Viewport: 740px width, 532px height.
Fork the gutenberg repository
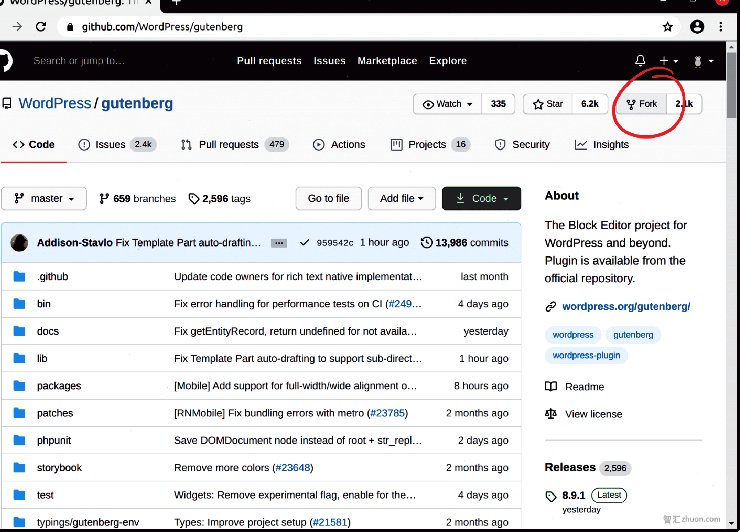(x=641, y=104)
